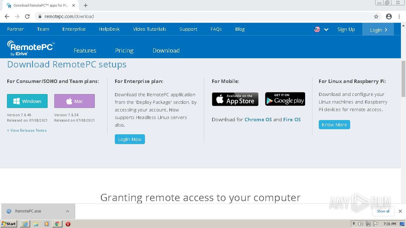Click the taskbar clock showing 7:31 PM

[390, 224]
